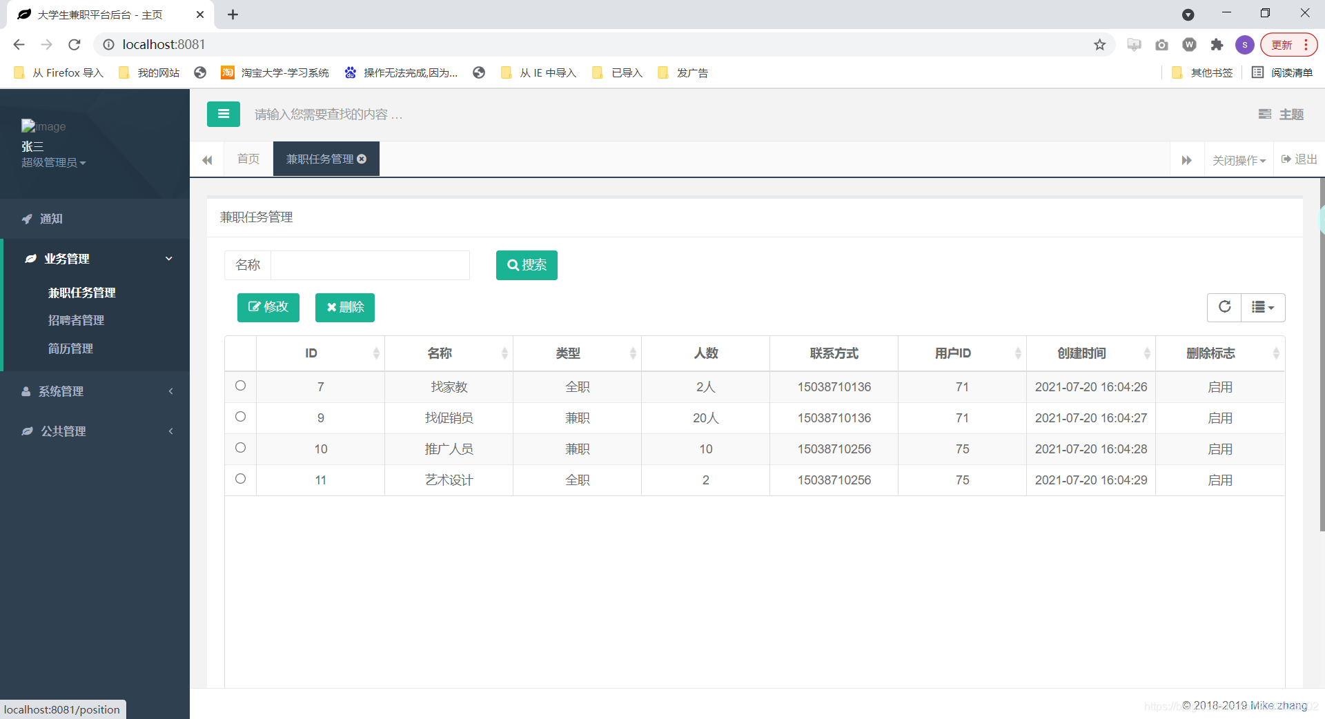Screen dimensions: 1325x719
Task: Sort table by ID column
Action: [320, 353]
